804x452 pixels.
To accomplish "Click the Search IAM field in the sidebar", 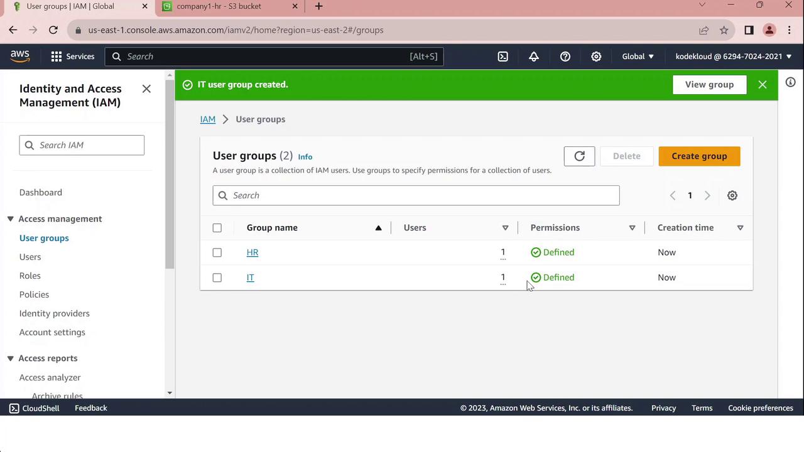I will (82, 145).
